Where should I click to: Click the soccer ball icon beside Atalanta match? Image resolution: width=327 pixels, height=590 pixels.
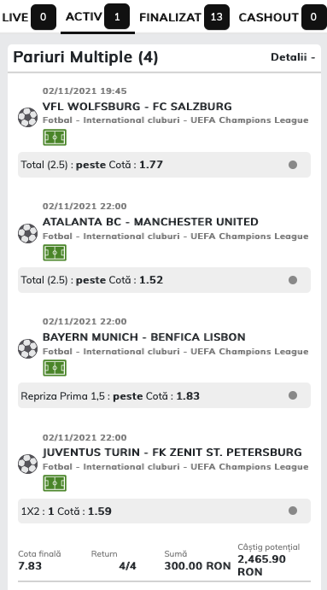[28, 233]
